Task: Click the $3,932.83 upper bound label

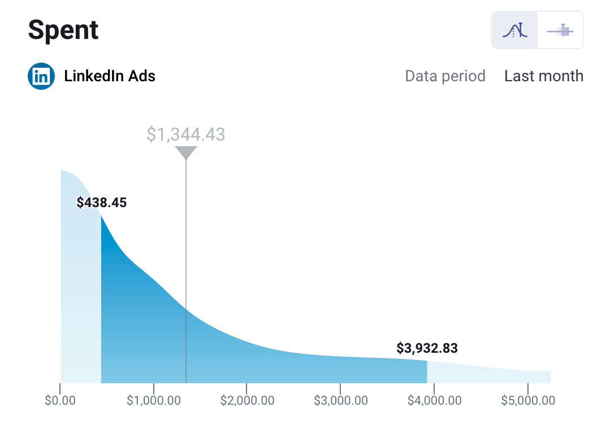Action: tap(428, 348)
